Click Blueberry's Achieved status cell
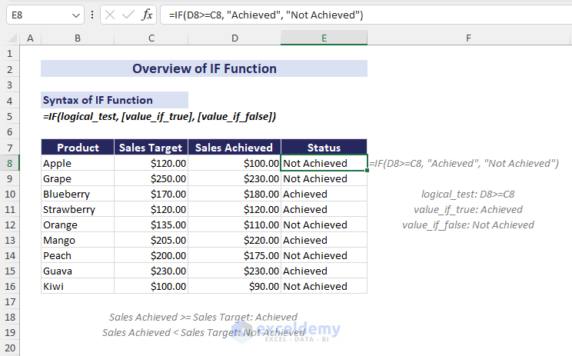Screen dimensions: 572x356 (324, 194)
